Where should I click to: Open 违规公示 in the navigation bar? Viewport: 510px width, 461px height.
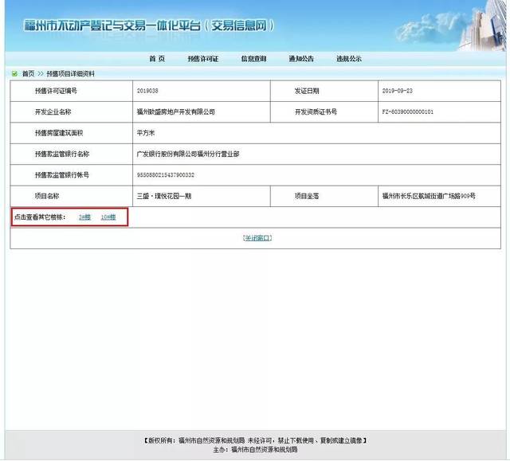(x=349, y=59)
